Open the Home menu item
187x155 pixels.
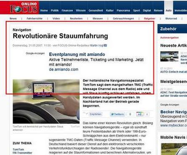click(44, 10)
